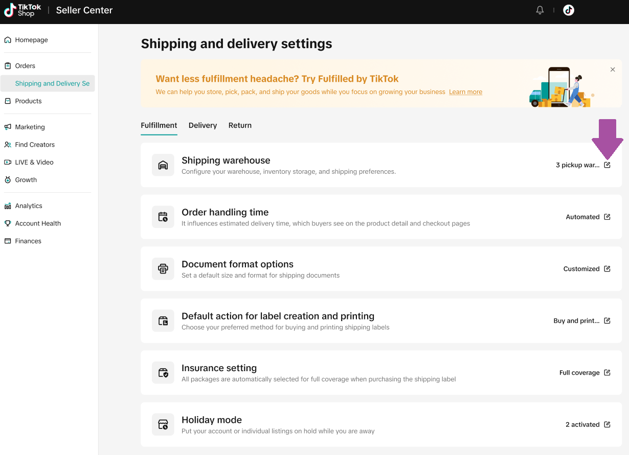Select the Fulfillment tab

tap(159, 125)
